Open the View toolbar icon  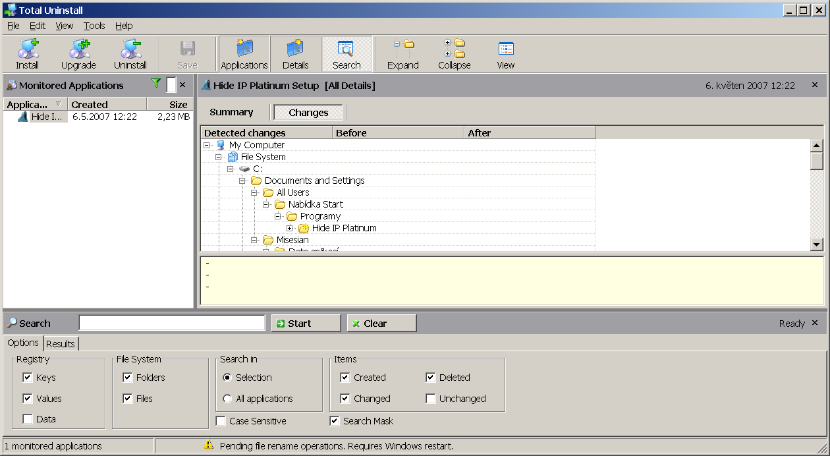point(506,49)
